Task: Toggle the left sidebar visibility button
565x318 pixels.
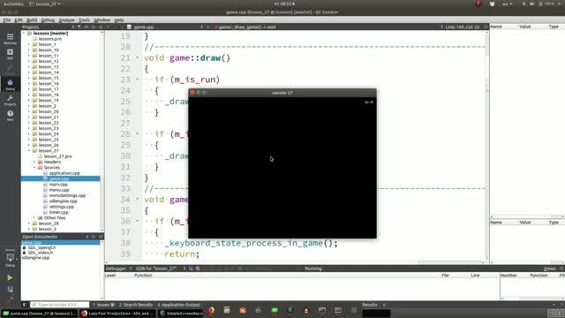Action: (x=25, y=305)
